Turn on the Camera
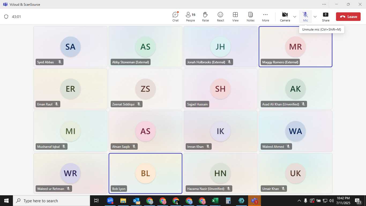366x206 pixels. (x=285, y=17)
